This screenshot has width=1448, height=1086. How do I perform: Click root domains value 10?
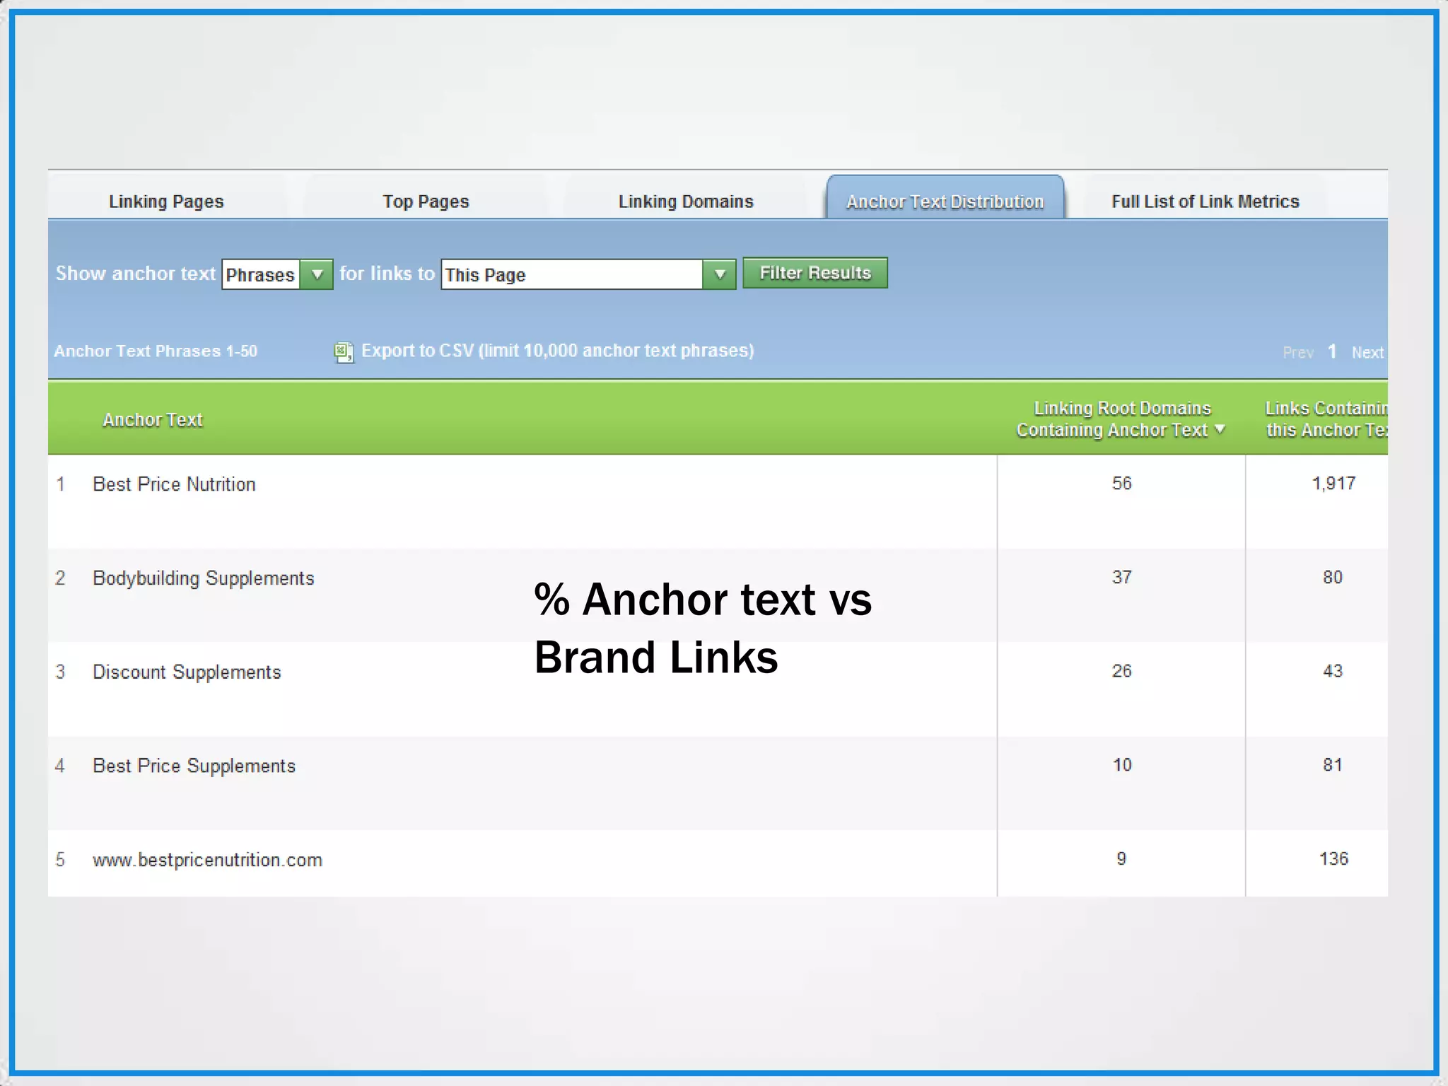tap(1122, 765)
